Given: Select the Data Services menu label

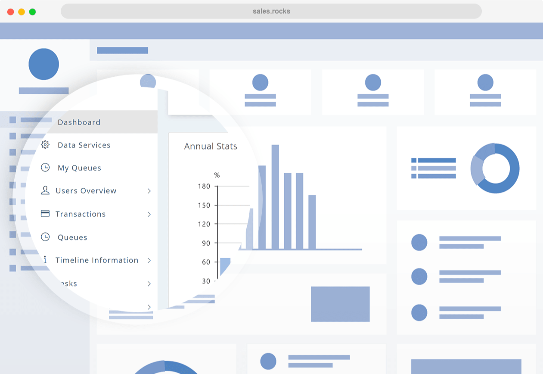Looking at the screenshot, I should [84, 145].
